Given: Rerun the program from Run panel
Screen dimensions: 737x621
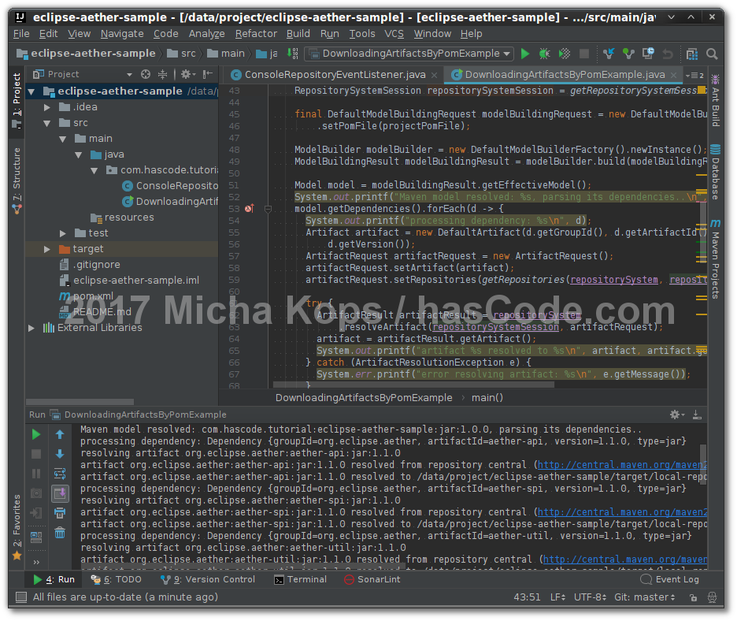Looking at the screenshot, I should tap(36, 434).
